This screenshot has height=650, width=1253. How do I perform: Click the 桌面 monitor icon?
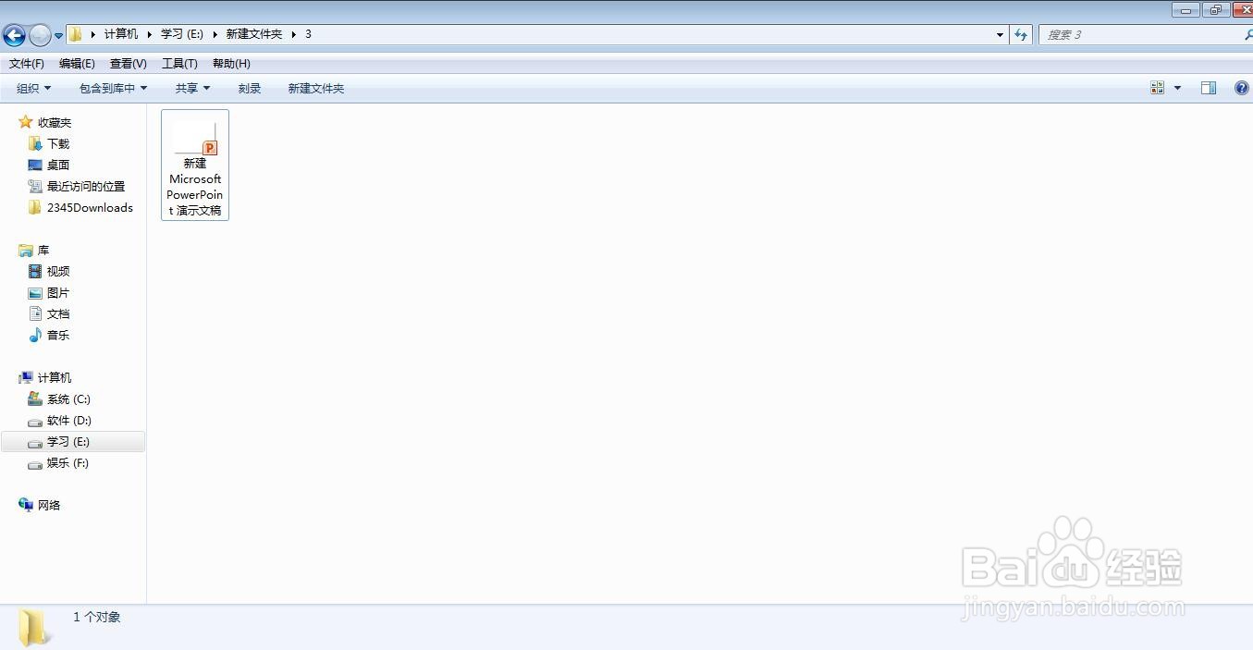(35, 165)
